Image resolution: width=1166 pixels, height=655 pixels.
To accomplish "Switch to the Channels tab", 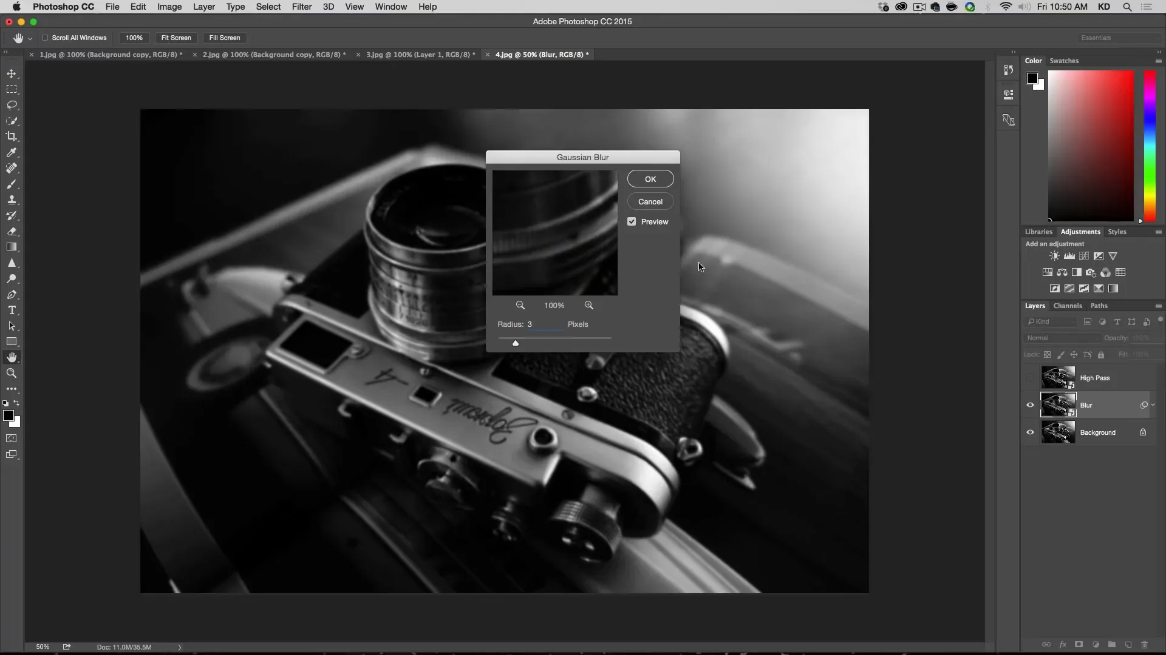I will coord(1068,304).
